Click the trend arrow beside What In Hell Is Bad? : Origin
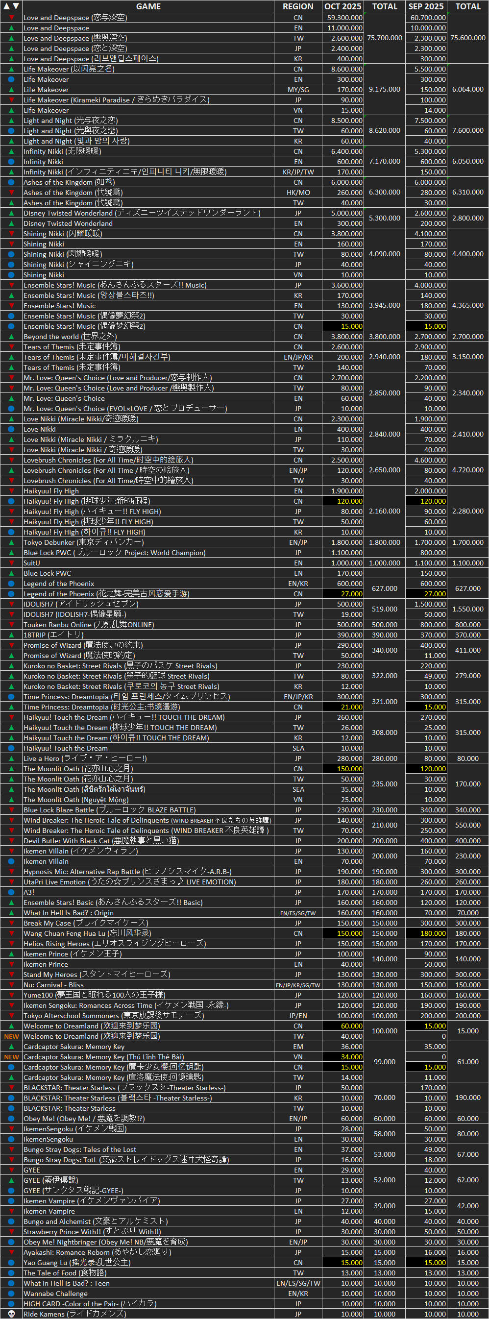Viewport: 489px width, 1319px height. tap(11, 913)
